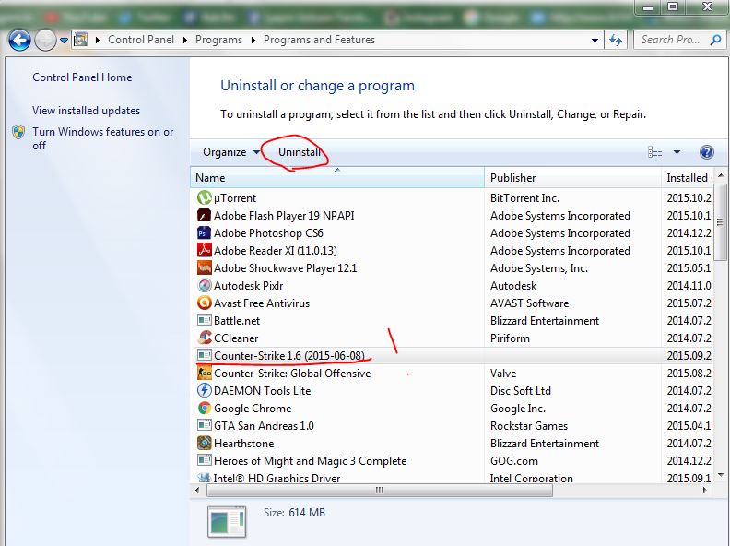Select the Hearthstone icon
This screenshot has width=730, height=546.
click(x=204, y=443)
